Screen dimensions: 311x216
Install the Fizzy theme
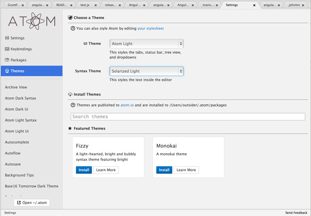(84, 170)
